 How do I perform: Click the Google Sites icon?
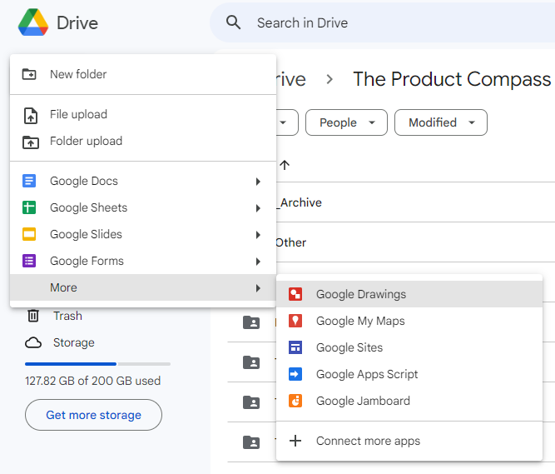(295, 347)
